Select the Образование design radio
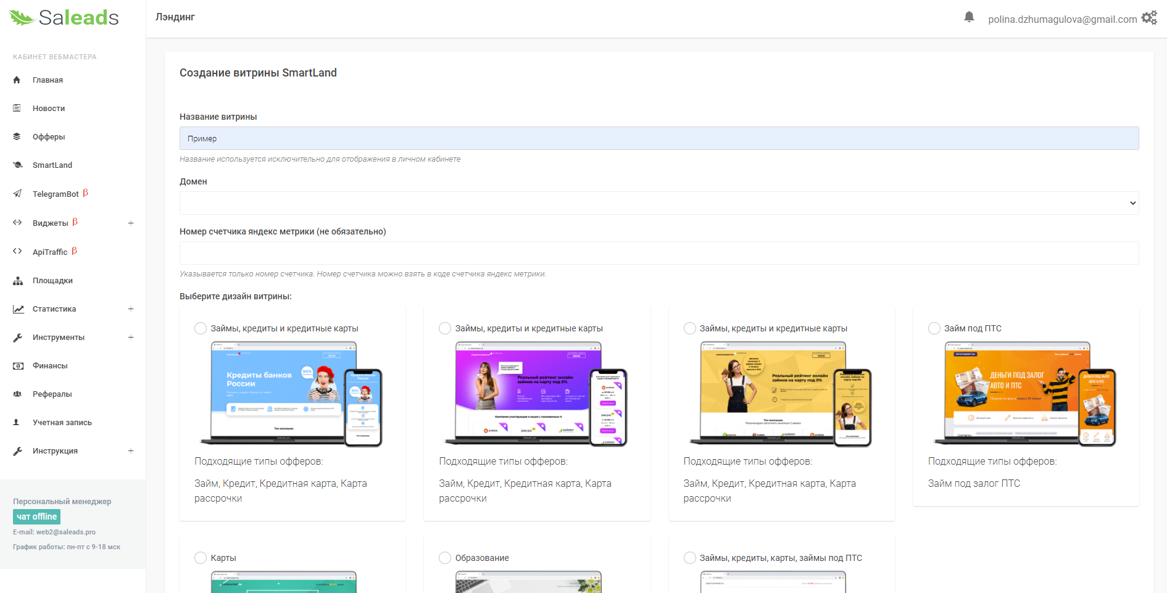This screenshot has height=593, width=1167. [x=445, y=558]
